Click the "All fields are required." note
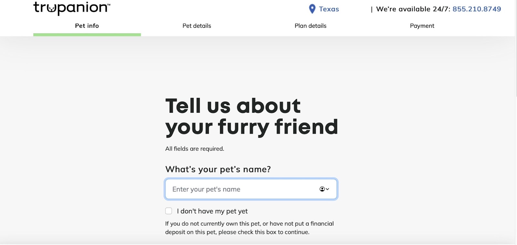Screen dimensions: 517x245 pos(195,149)
